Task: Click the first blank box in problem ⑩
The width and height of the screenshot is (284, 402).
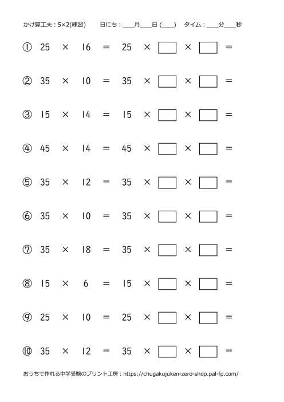Action: tap(167, 352)
